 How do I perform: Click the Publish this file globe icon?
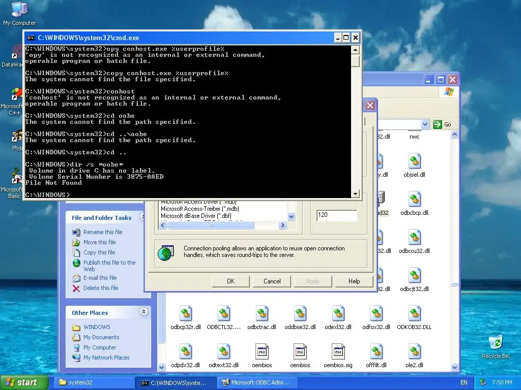tap(76, 263)
